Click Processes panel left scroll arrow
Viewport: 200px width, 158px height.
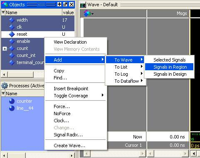(x=4, y=156)
